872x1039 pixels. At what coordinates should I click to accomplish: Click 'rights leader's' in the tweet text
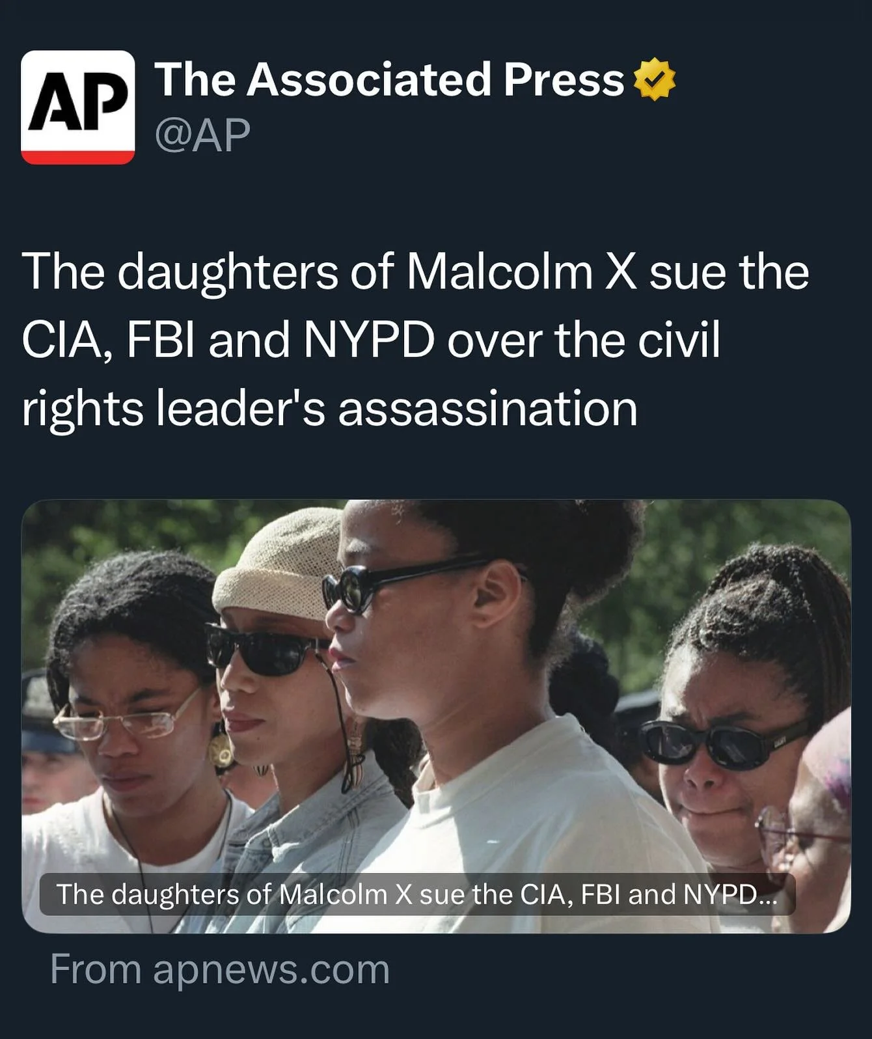coord(173,409)
